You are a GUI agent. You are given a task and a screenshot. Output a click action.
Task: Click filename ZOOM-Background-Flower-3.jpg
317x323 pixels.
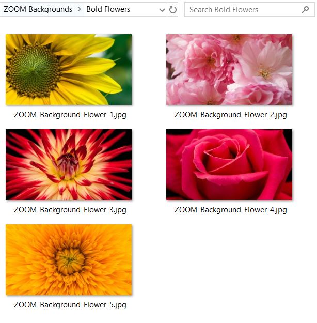70,210
